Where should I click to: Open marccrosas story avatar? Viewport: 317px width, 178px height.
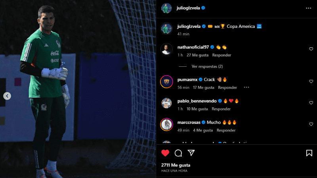[166, 124]
